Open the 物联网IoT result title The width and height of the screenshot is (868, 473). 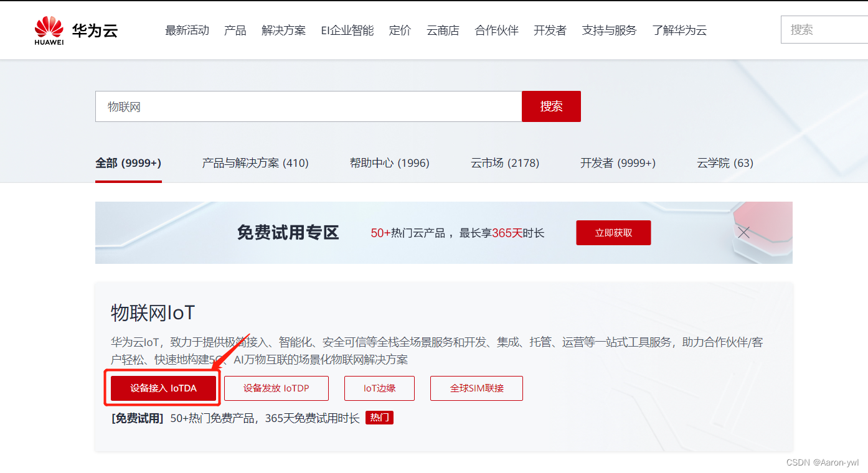point(153,312)
